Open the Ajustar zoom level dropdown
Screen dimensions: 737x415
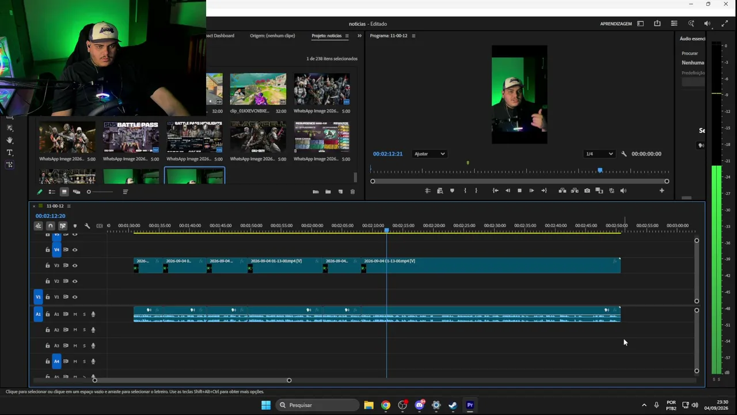pos(430,154)
